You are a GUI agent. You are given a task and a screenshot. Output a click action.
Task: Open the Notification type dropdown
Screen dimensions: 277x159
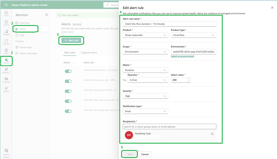pos(145,111)
